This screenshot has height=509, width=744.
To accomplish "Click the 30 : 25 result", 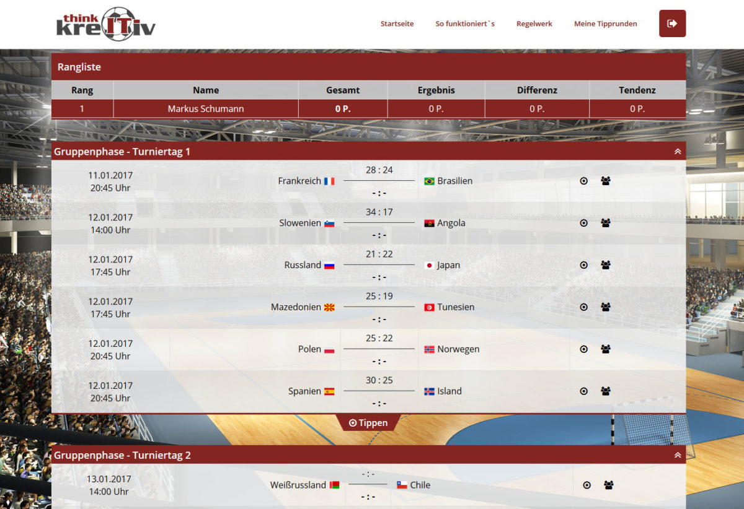I will pos(379,380).
